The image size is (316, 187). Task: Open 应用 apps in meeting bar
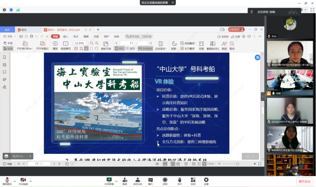tap(193, 181)
